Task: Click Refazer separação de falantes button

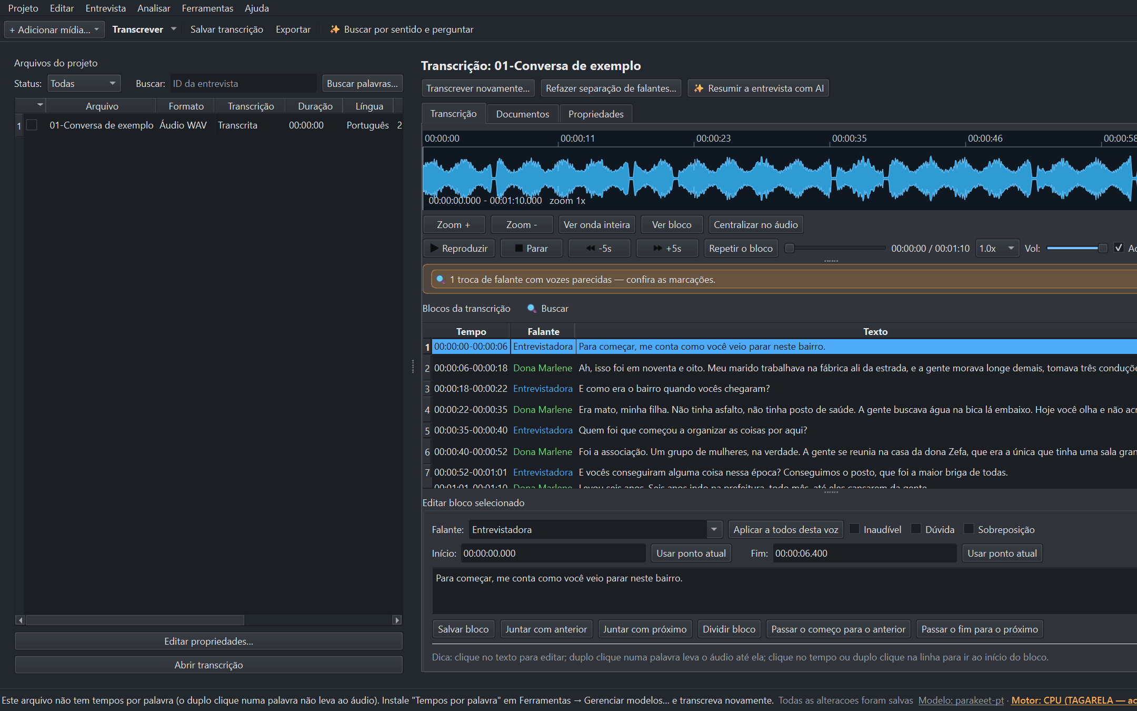Action: pos(611,88)
